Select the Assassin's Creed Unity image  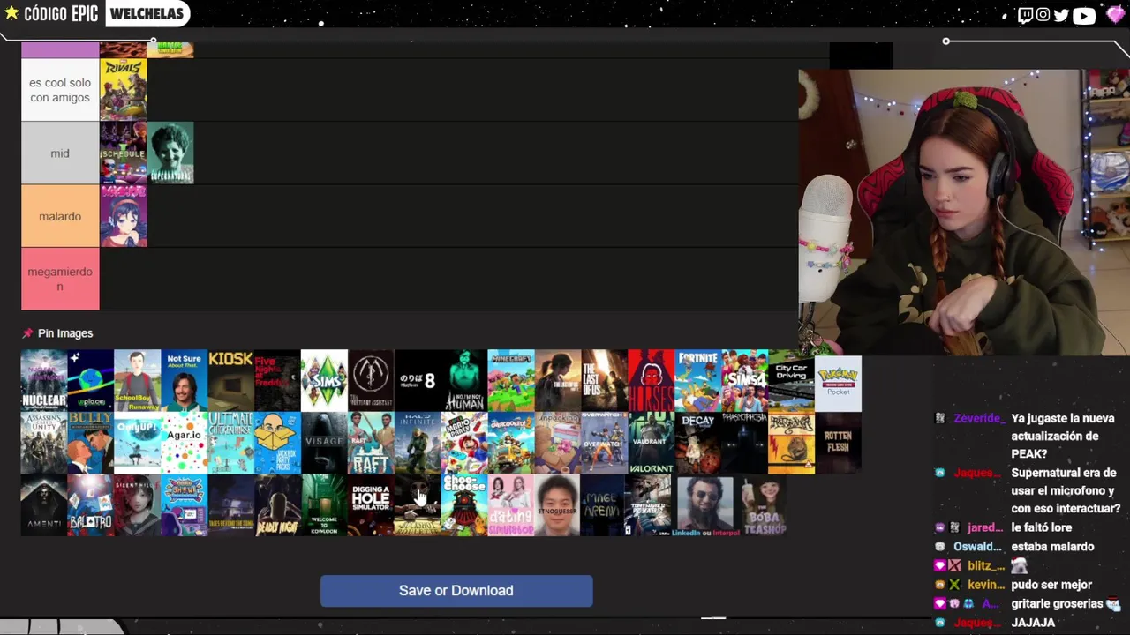44,443
